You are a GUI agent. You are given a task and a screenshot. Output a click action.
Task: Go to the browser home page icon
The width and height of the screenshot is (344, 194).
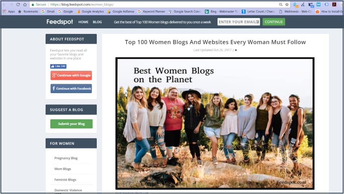point(25,4)
